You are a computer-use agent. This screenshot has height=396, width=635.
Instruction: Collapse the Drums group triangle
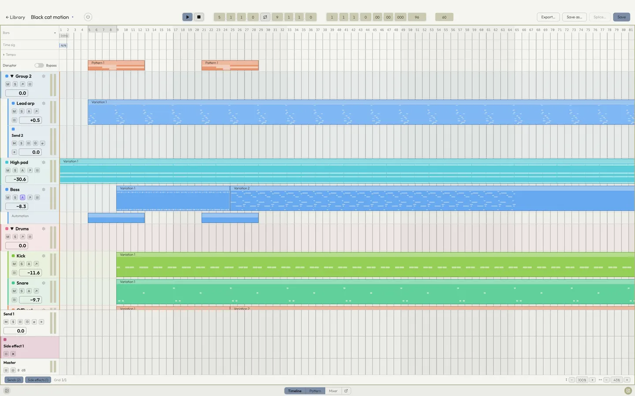click(x=12, y=229)
